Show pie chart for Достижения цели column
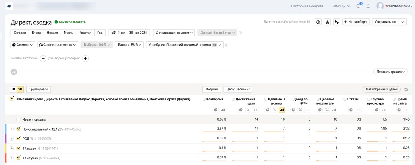This screenshot has height=165, width=415. click(241, 110)
